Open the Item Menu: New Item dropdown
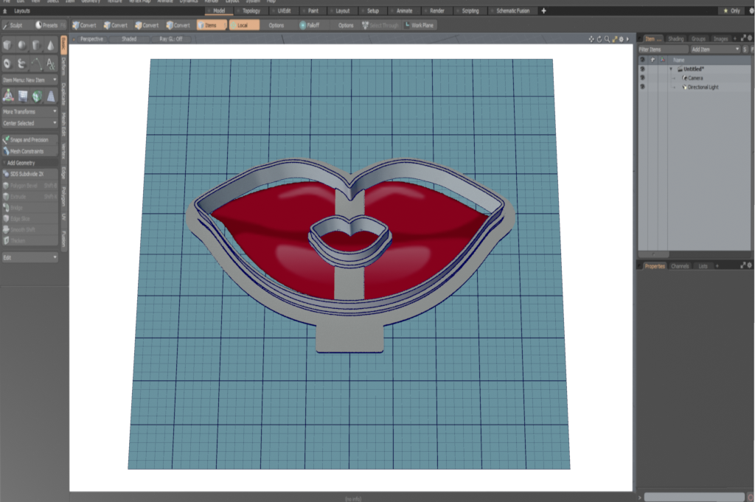This screenshot has height=502, width=755. pos(29,80)
